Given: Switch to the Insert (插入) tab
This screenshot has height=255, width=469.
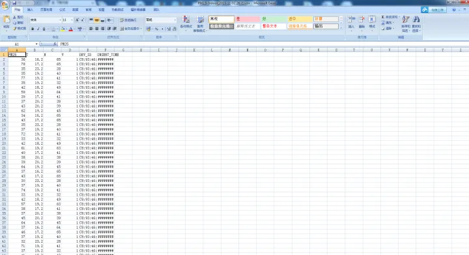Looking at the screenshot, I should tap(30, 10).
